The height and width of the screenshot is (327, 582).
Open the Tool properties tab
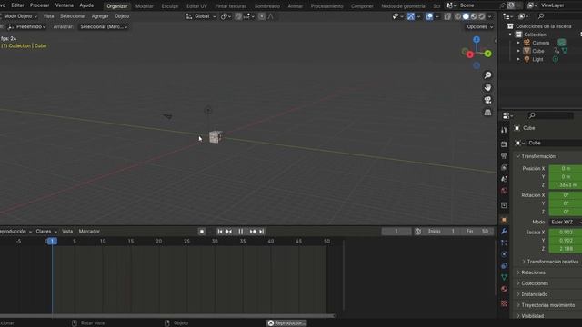coord(504,130)
